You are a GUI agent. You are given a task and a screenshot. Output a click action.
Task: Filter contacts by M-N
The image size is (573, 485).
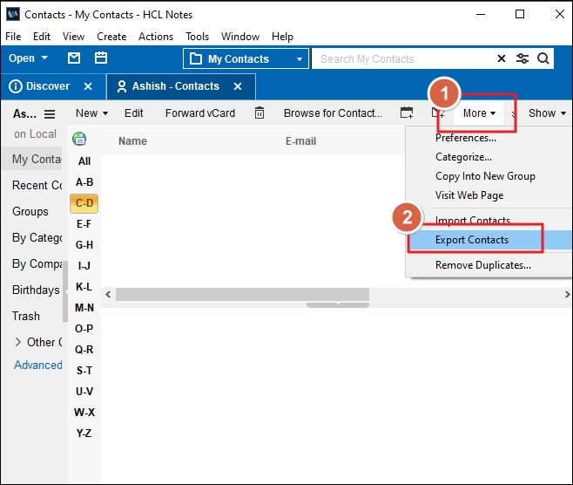click(84, 308)
